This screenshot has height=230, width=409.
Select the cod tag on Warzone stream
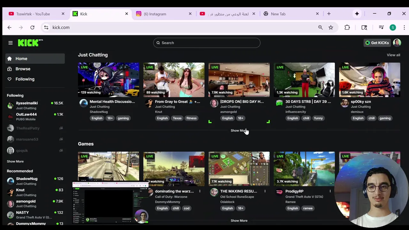click(x=187, y=208)
